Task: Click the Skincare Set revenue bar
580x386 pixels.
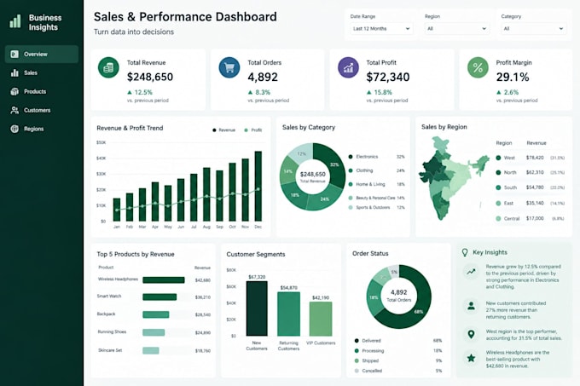Action: point(151,350)
